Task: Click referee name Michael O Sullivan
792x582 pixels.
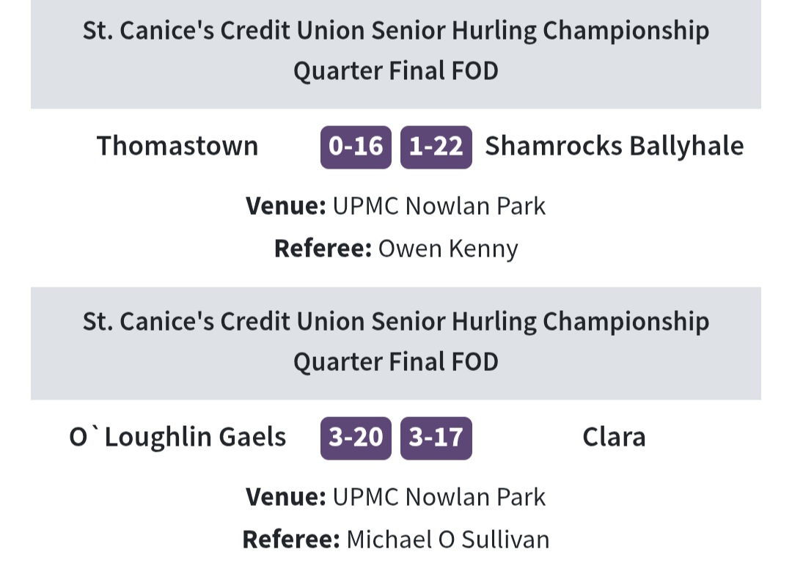Action: click(x=448, y=540)
